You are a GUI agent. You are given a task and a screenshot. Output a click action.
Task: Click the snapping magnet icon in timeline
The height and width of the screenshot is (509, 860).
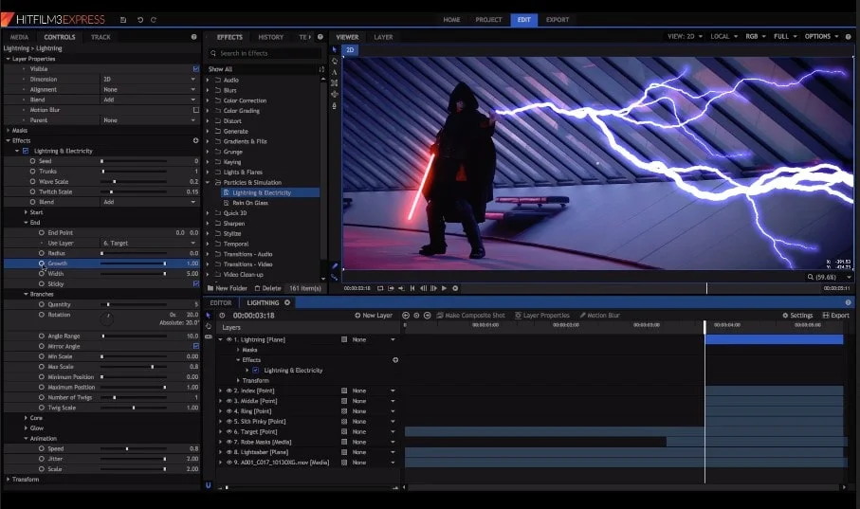point(208,485)
